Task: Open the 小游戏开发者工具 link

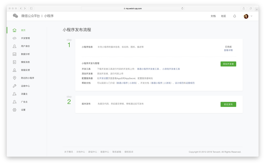Action: pos(171,69)
